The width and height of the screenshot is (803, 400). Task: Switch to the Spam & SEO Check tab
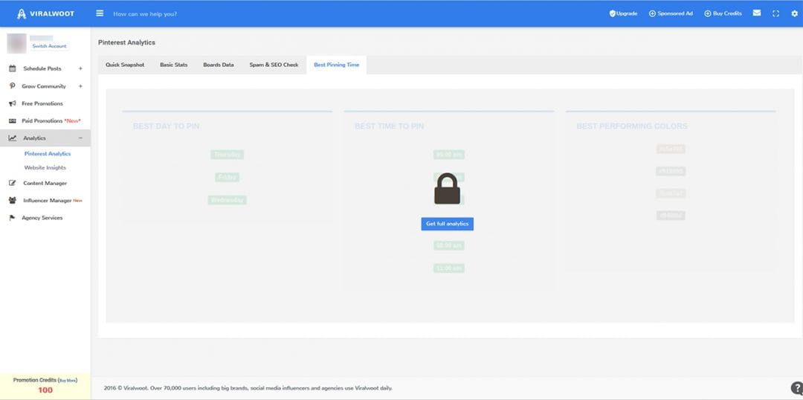274,65
